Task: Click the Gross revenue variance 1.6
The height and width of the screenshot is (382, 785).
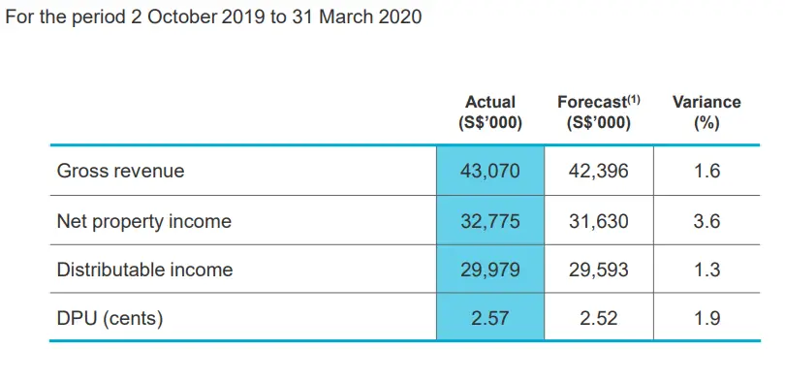Action: pyautogui.click(x=706, y=171)
